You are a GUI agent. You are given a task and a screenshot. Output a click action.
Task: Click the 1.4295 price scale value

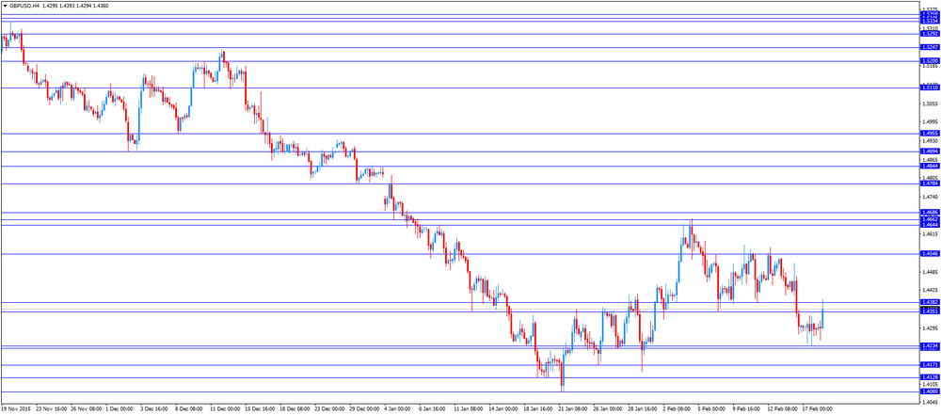[x=930, y=327]
